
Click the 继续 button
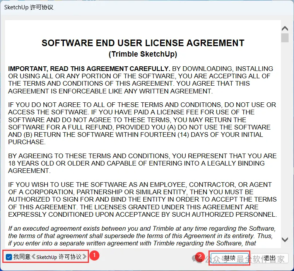click(229, 258)
